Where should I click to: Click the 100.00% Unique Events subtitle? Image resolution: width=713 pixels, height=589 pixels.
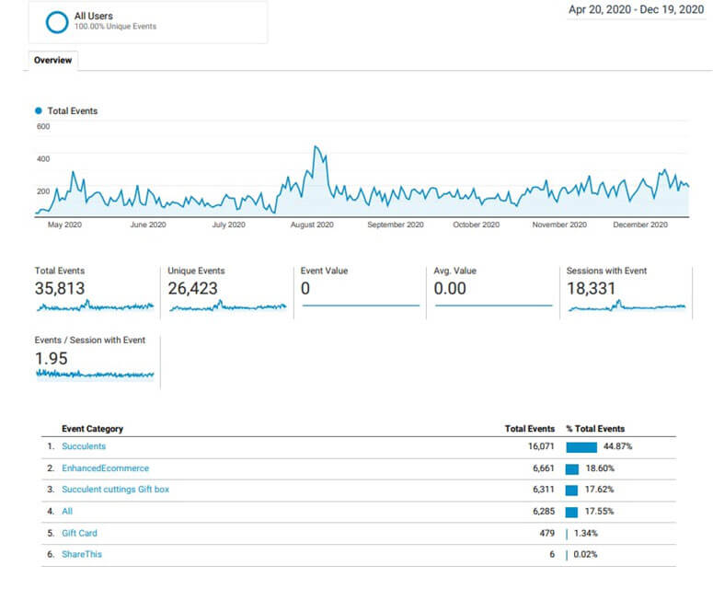pos(116,27)
